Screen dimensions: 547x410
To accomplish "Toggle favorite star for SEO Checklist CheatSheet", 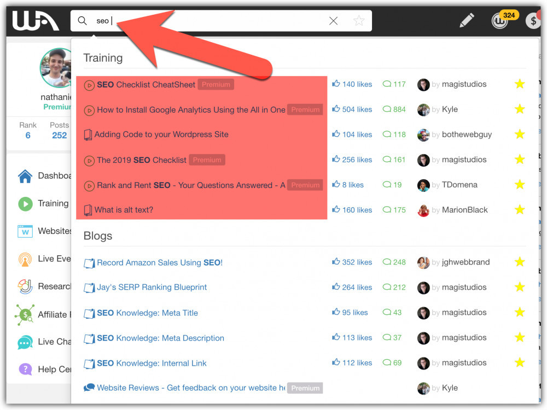I will point(520,84).
